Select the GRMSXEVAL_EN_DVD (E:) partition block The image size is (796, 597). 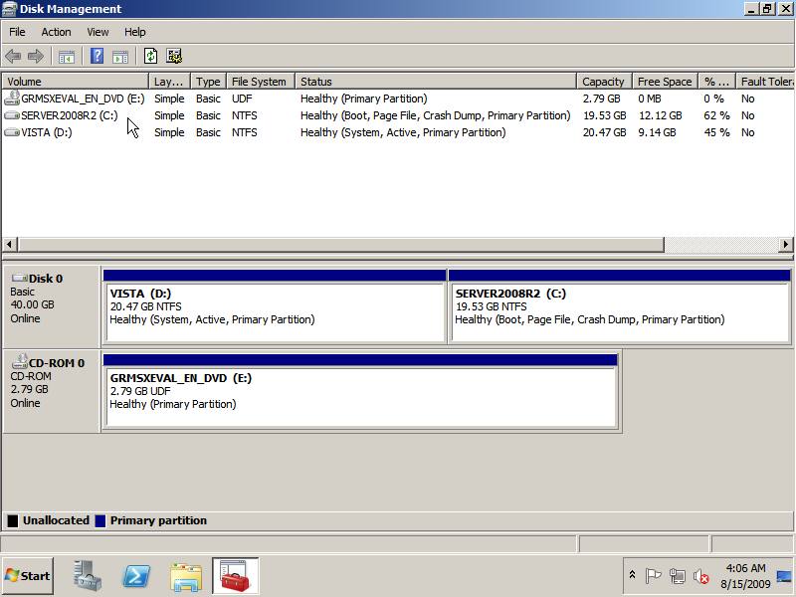coord(360,391)
